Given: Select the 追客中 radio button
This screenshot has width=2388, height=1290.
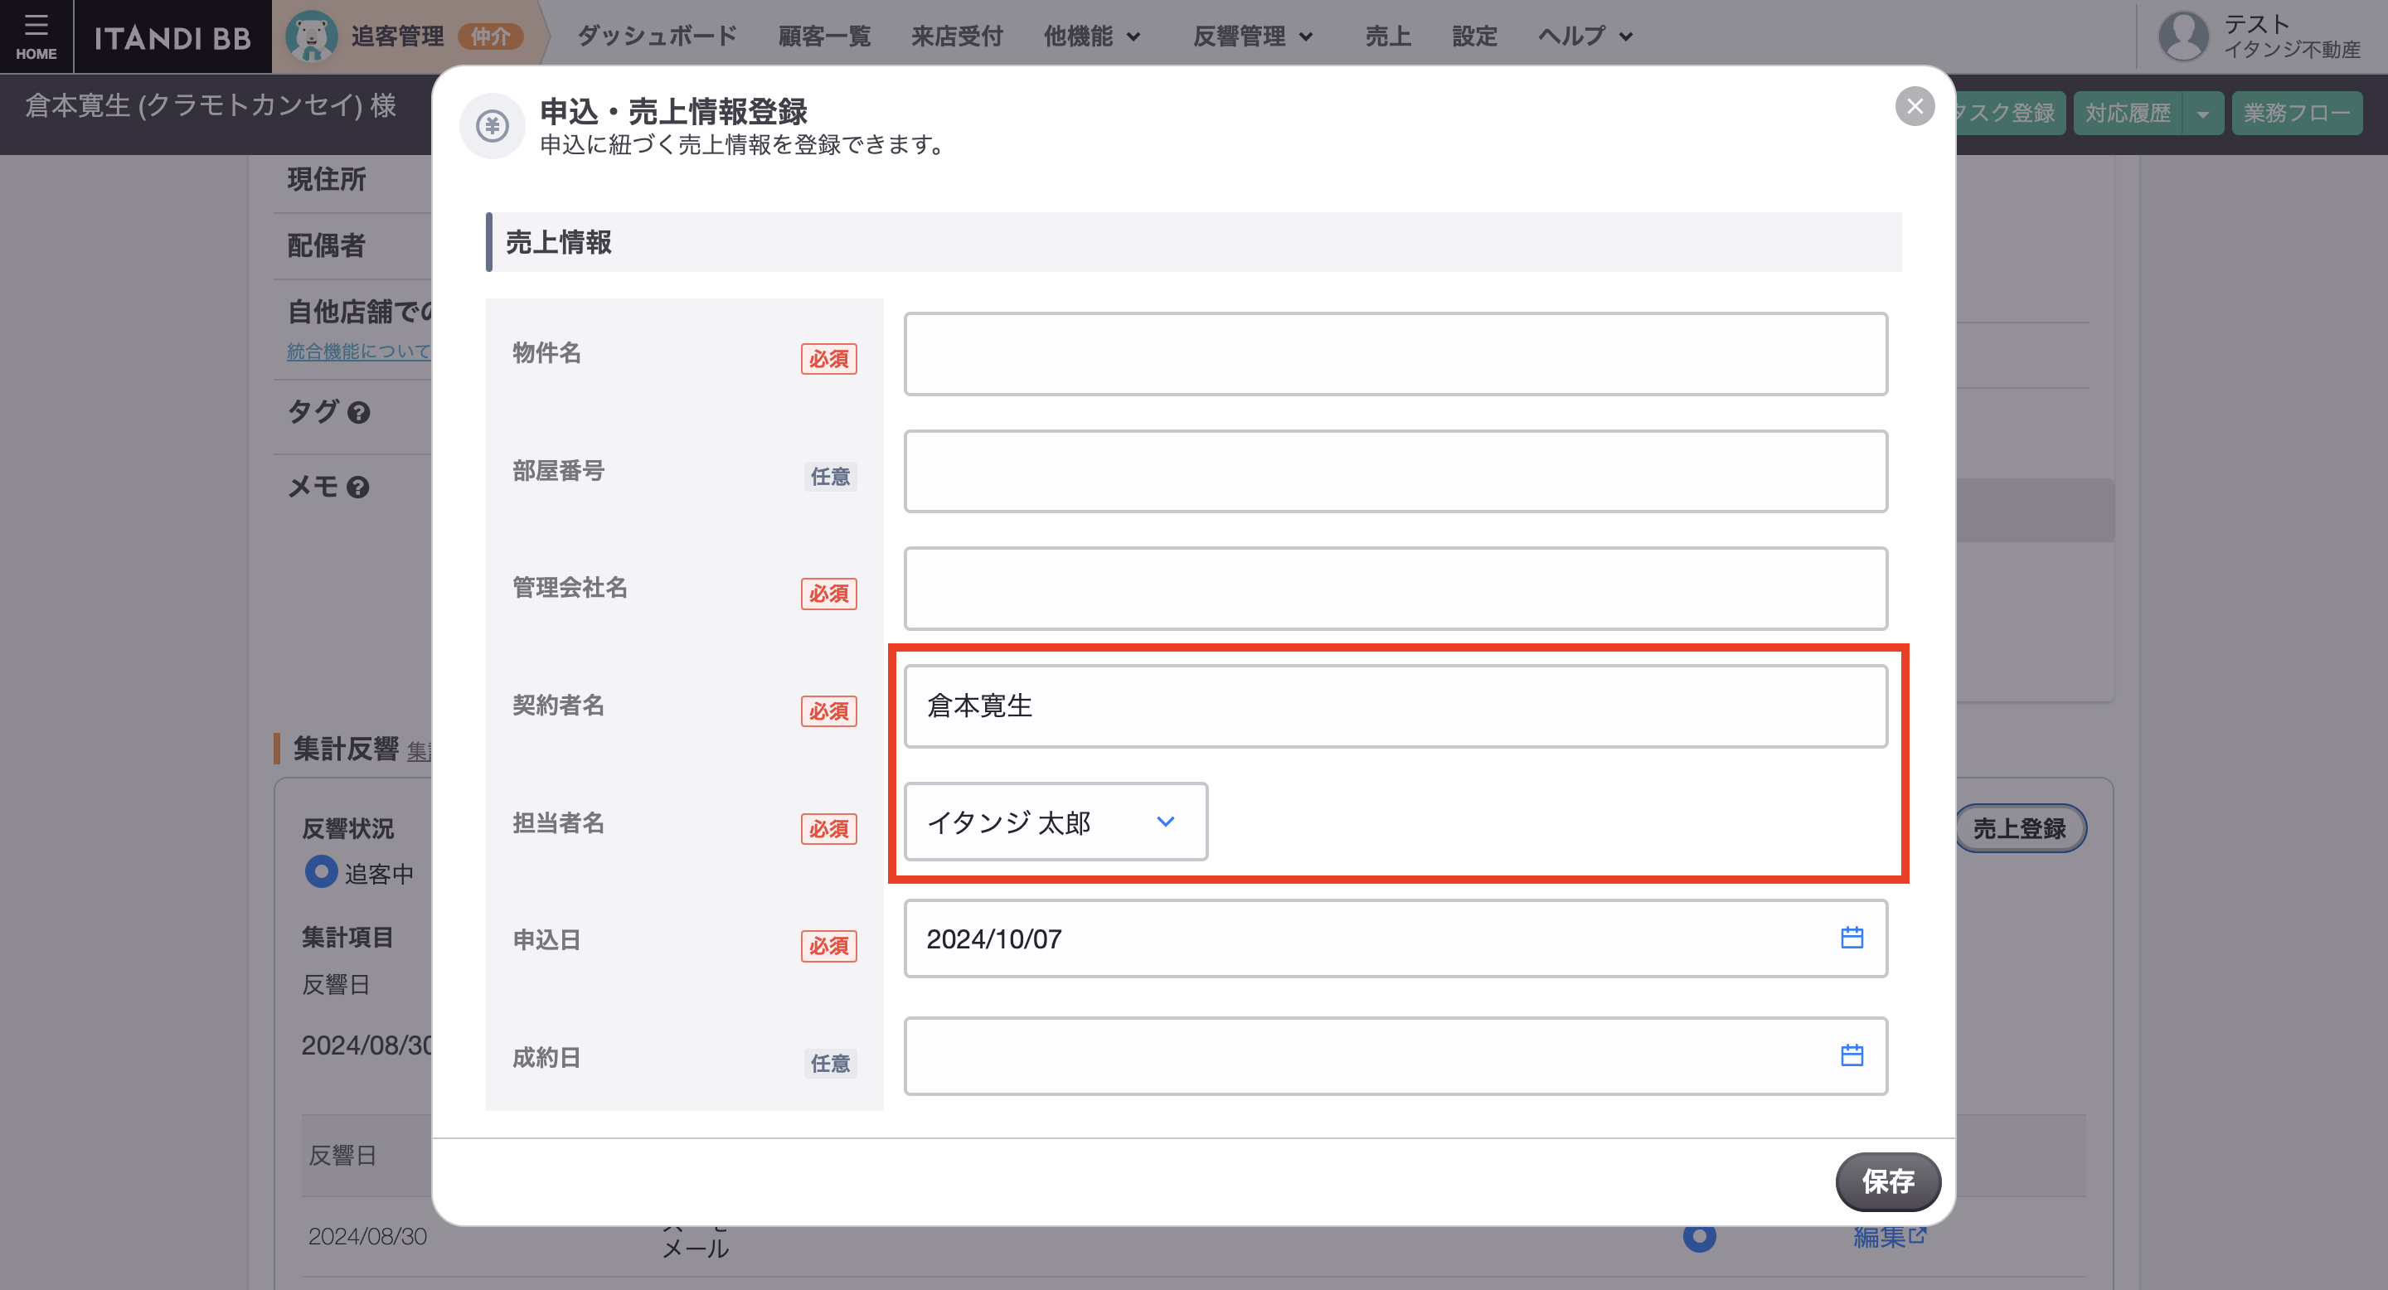Looking at the screenshot, I should (x=321, y=872).
